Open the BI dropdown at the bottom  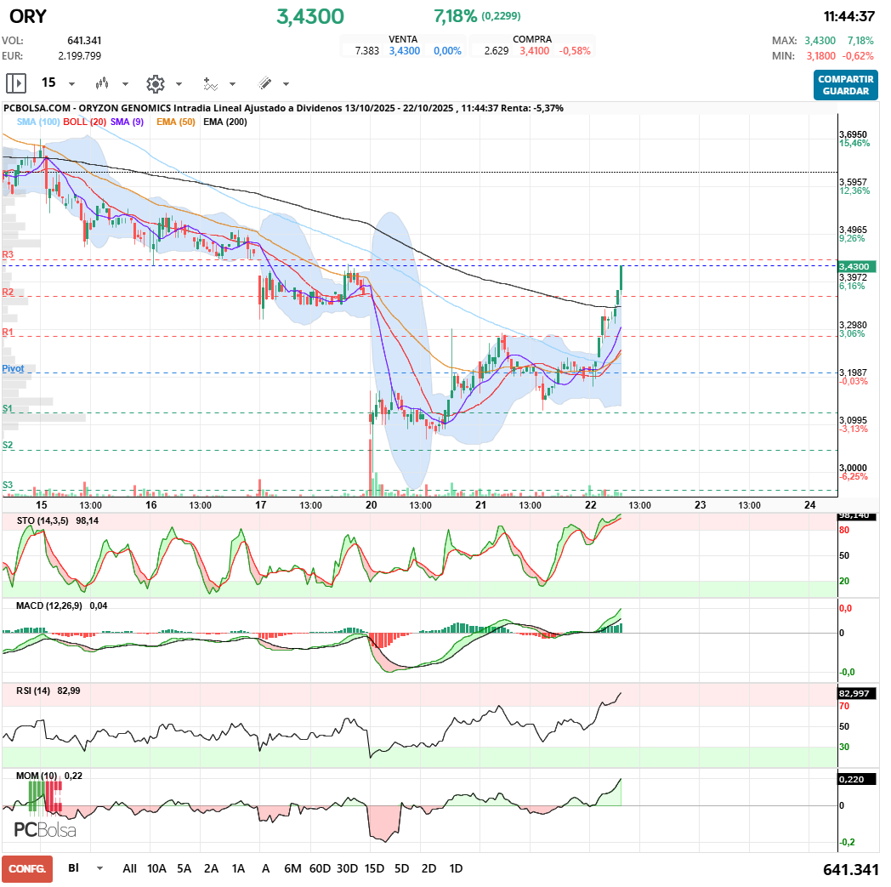pos(100,868)
